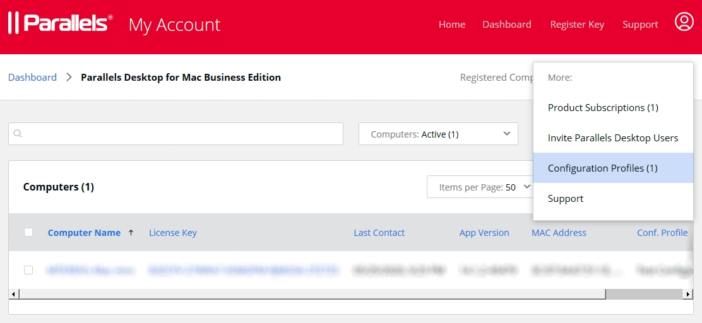The width and height of the screenshot is (702, 323).
Task: Click Support in the More dropdown
Action: (565, 198)
